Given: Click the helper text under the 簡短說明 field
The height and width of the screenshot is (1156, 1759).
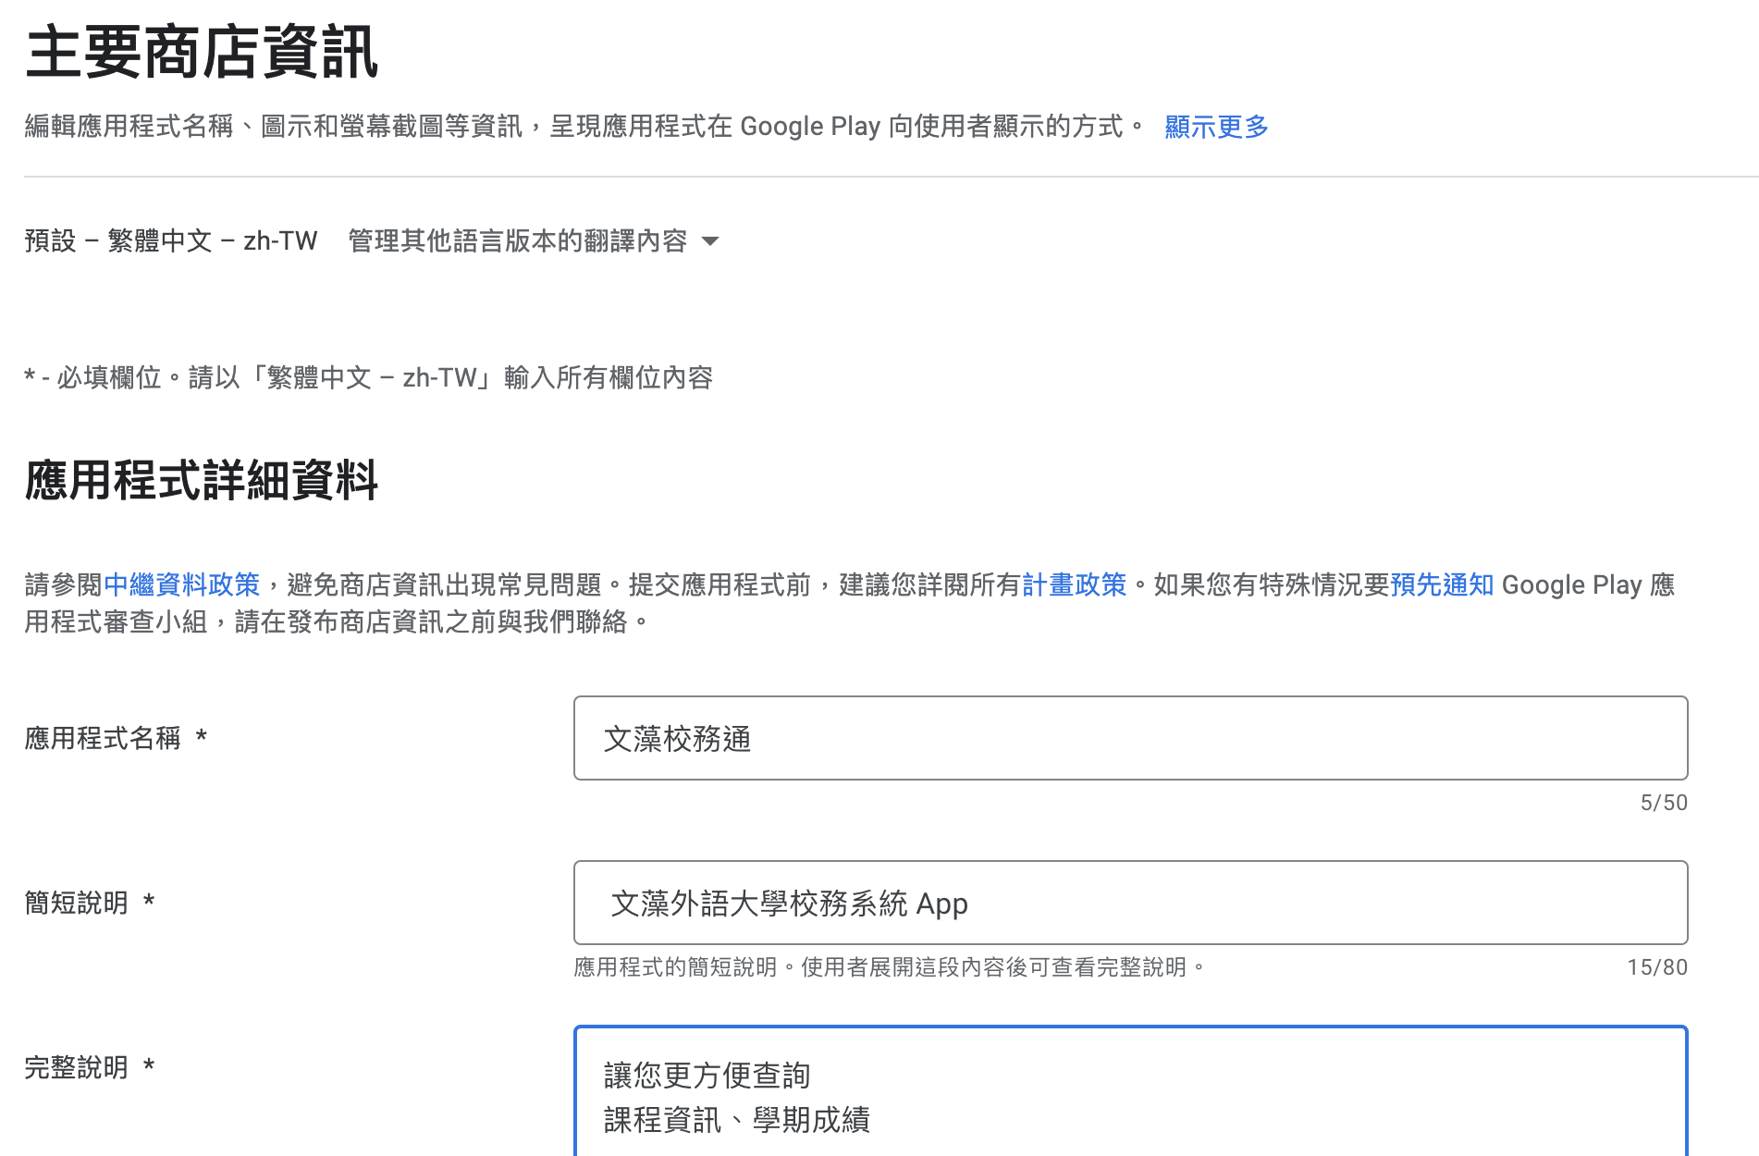Looking at the screenshot, I should coord(889,967).
